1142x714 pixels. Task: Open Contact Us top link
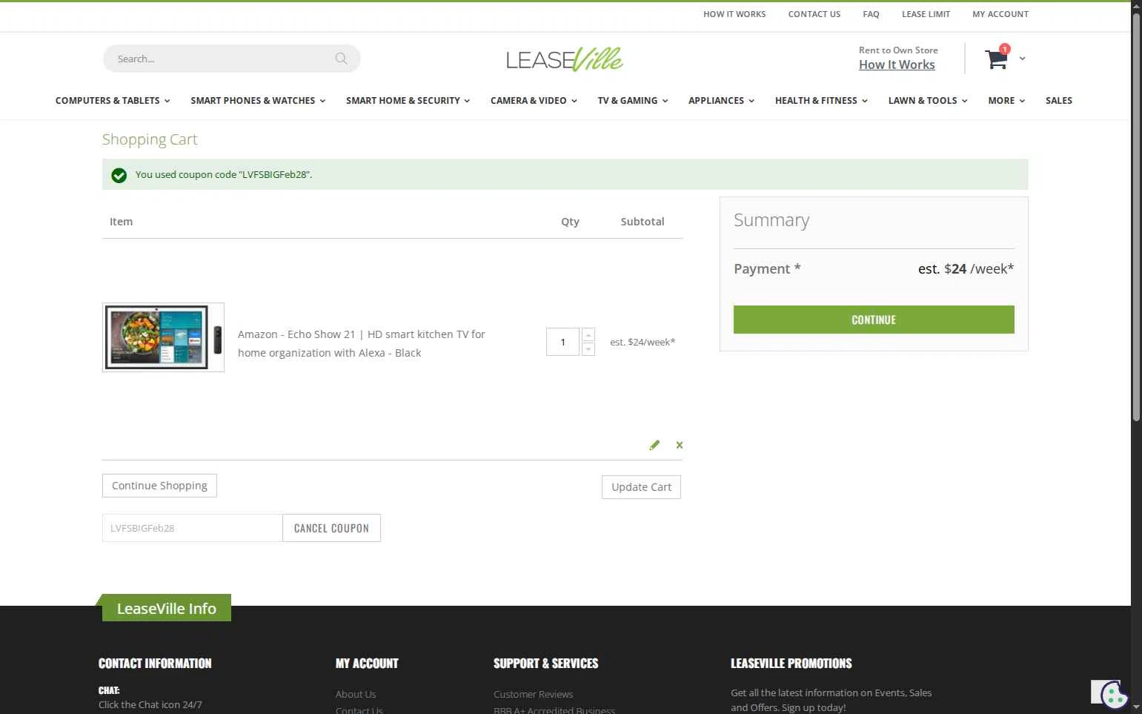pos(814,14)
